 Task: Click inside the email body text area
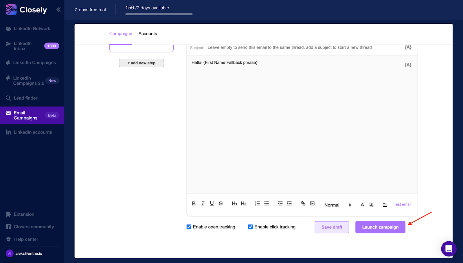302,125
